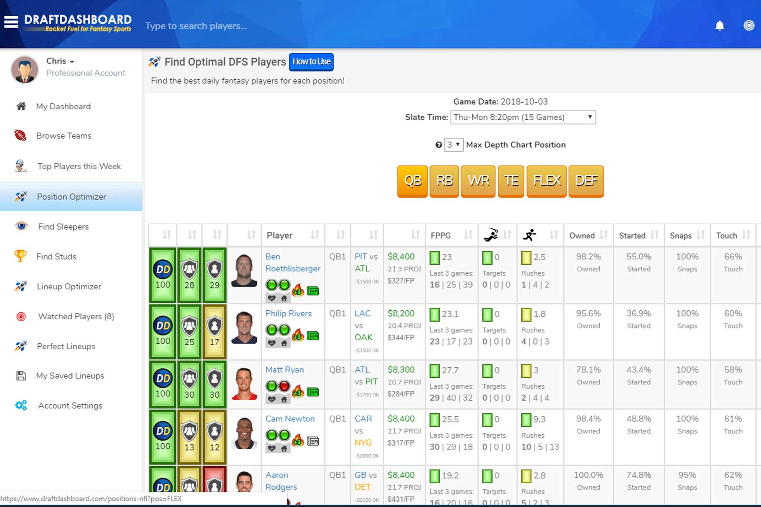Click the target icon in the header
This screenshot has height=507, width=761.
tap(749, 26)
